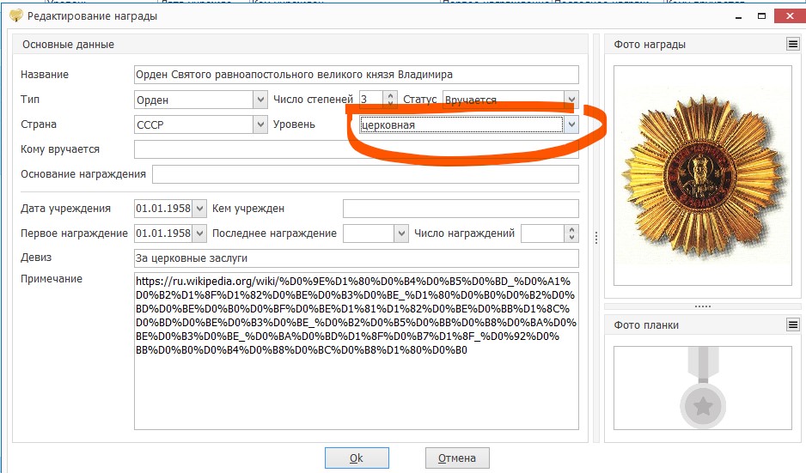Click the horizontal splitter dots above Фото планки
806x473 pixels.
703,306
